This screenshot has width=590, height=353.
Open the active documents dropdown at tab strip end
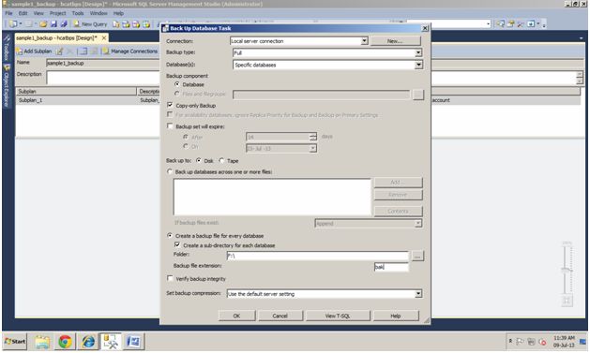pos(581,38)
